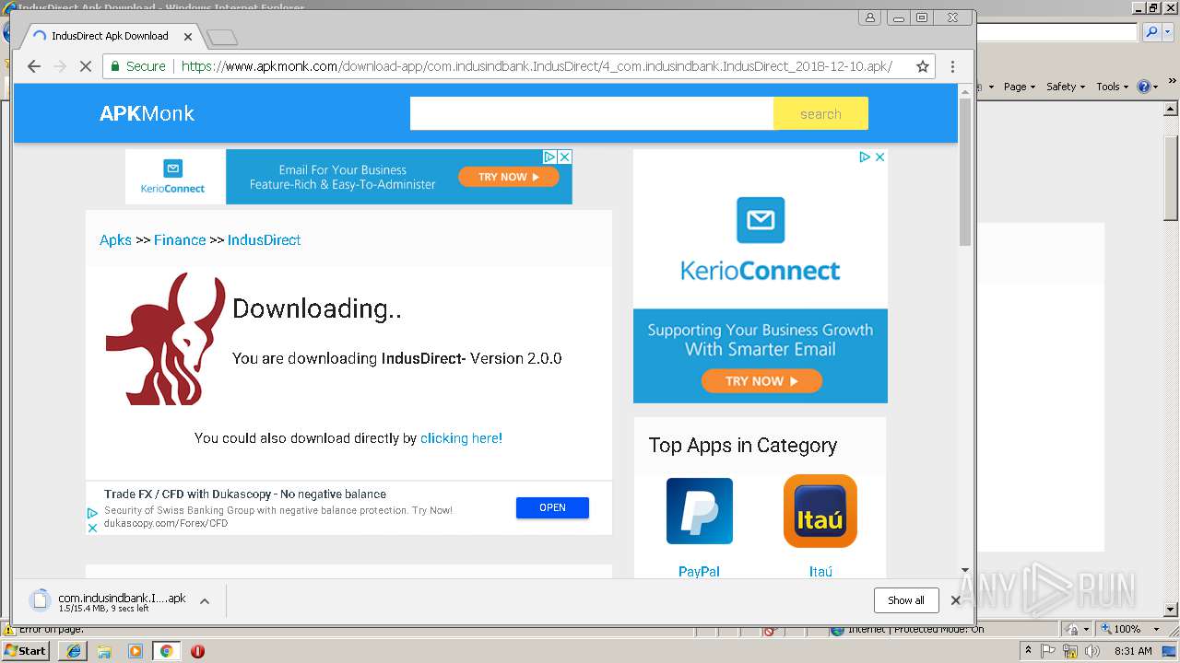1180x663 pixels.
Task: Open Chrome's three-dot menu
Action: pyautogui.click(x=952, y=66)
